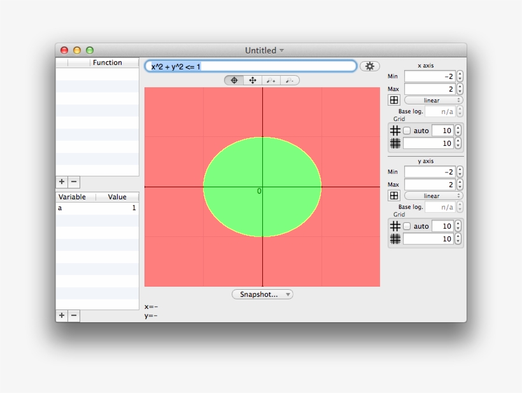
Task: Click x axis minor grid field 10
Action: point(428,143)
